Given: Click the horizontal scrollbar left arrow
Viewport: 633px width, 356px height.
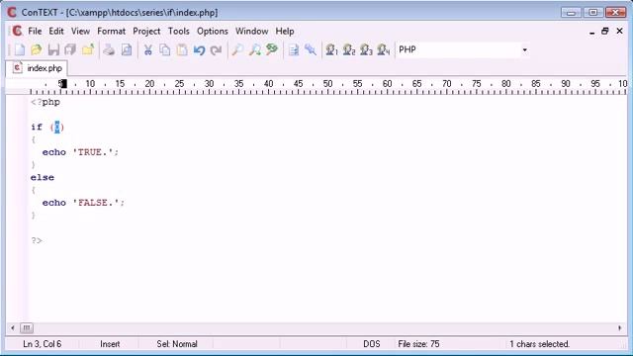Looking at the screenshot, I should pos(13,328).
